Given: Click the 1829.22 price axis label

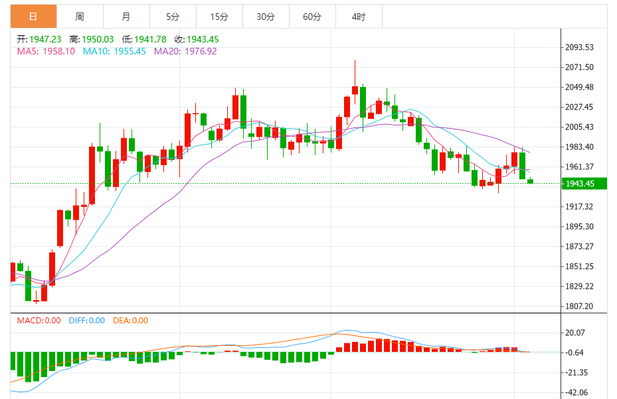Looking at the screenshot, I should [x=579, y=286].
